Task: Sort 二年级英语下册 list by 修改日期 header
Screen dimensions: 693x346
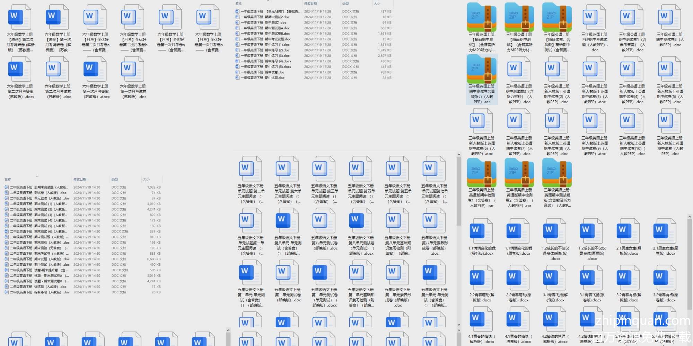Action: pos(80,180)
